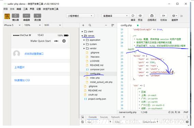Open remote debugging bug icon
Screen dimensions: 194x128
[152, 16]
